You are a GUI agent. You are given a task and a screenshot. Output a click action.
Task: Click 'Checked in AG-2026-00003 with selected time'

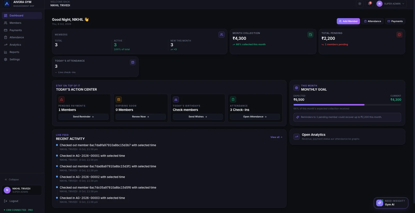[x=92, y=198]
